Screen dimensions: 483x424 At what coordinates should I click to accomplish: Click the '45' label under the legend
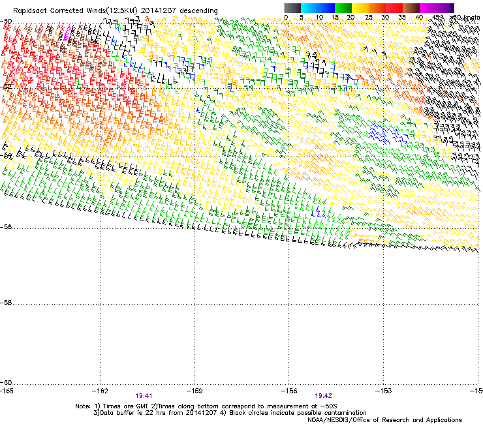[435, 17]
